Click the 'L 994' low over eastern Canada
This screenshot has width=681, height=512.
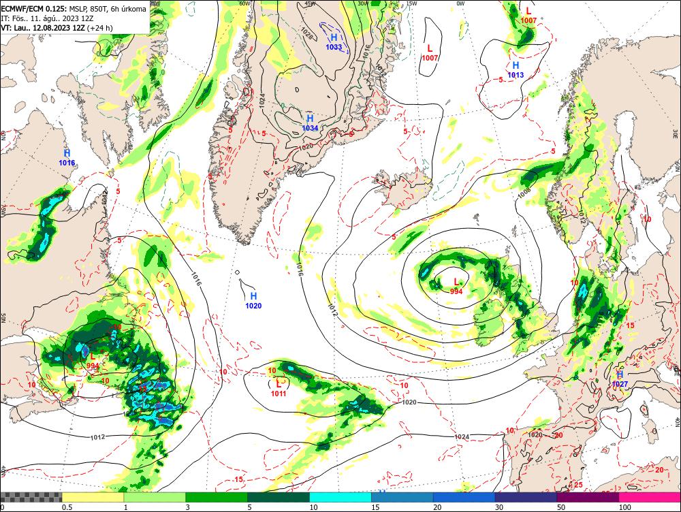[x=93, y=361]
